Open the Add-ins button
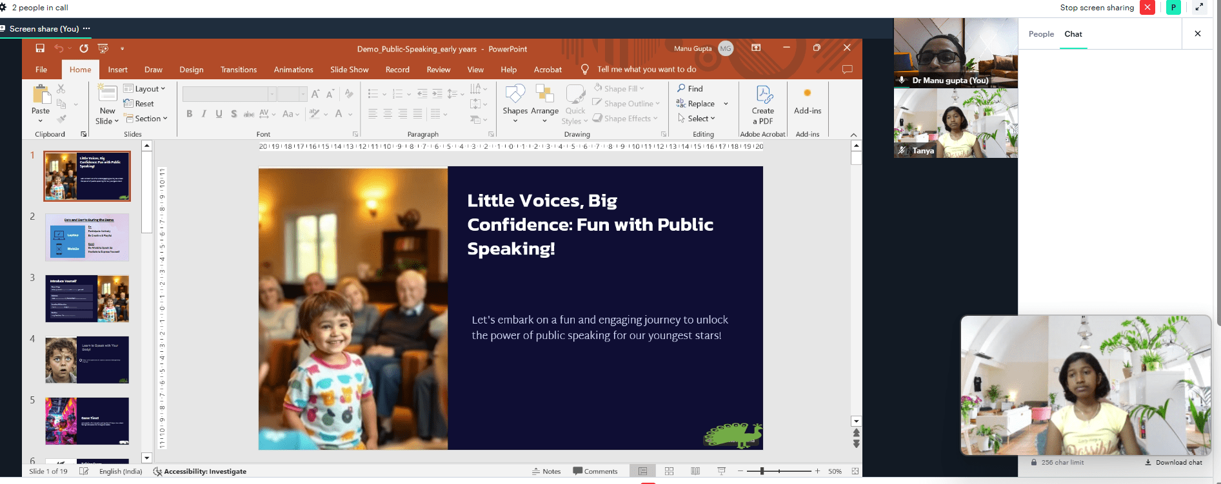1221x484 pixels. 807,103
